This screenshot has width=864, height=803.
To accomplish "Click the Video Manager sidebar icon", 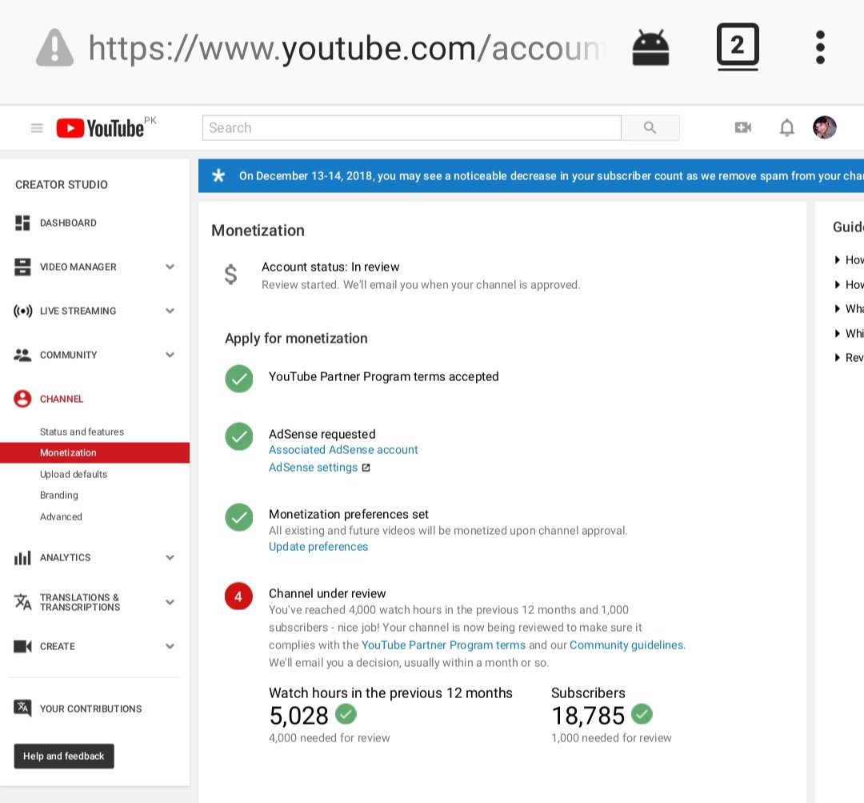I will click(22, 267).
